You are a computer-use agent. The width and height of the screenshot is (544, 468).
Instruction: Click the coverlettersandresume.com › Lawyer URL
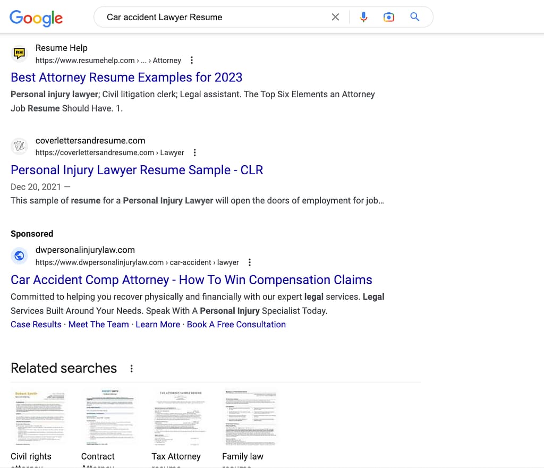pyautogui.click(x=109, y=152)
